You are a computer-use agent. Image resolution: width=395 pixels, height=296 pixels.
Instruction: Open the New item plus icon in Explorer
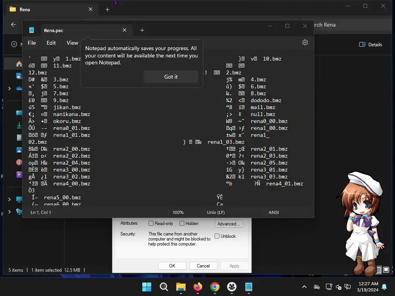[x=14, y=44]
